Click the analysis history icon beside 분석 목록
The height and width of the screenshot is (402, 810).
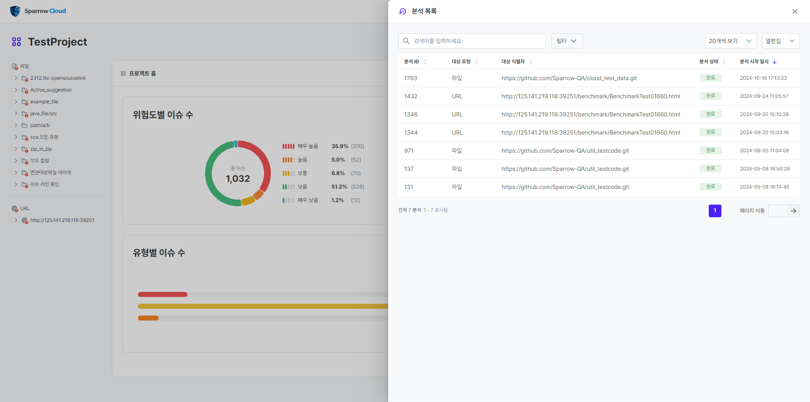coord(402,11)
